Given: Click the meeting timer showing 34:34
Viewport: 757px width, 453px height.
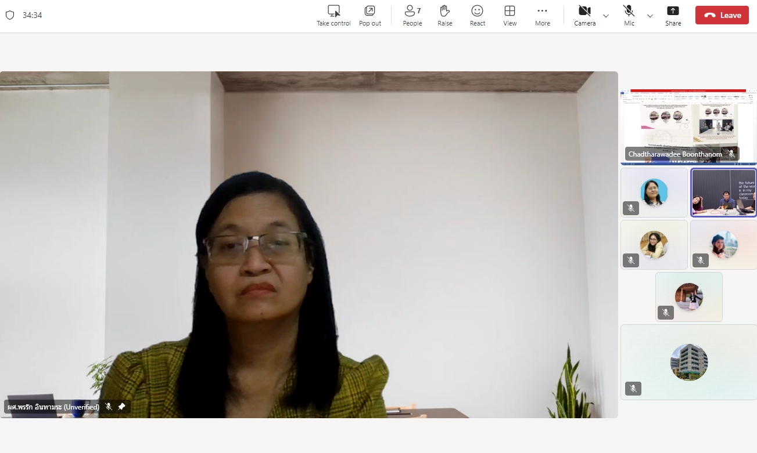Looking at the screenshot, I should [x=32, y=15].
